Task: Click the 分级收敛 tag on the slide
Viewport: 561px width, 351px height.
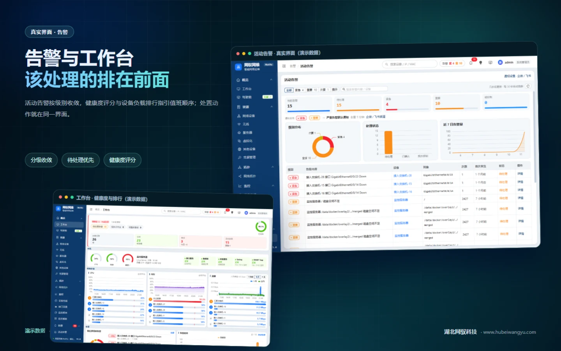Action: coord(42,160)
